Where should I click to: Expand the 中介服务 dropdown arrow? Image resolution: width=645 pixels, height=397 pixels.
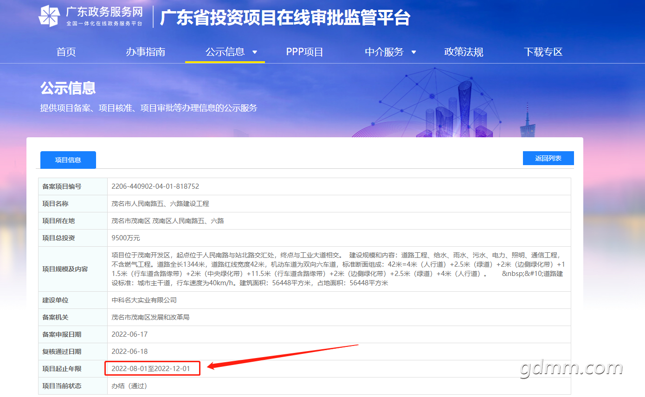pyautogui.click(x=414, y=52)
